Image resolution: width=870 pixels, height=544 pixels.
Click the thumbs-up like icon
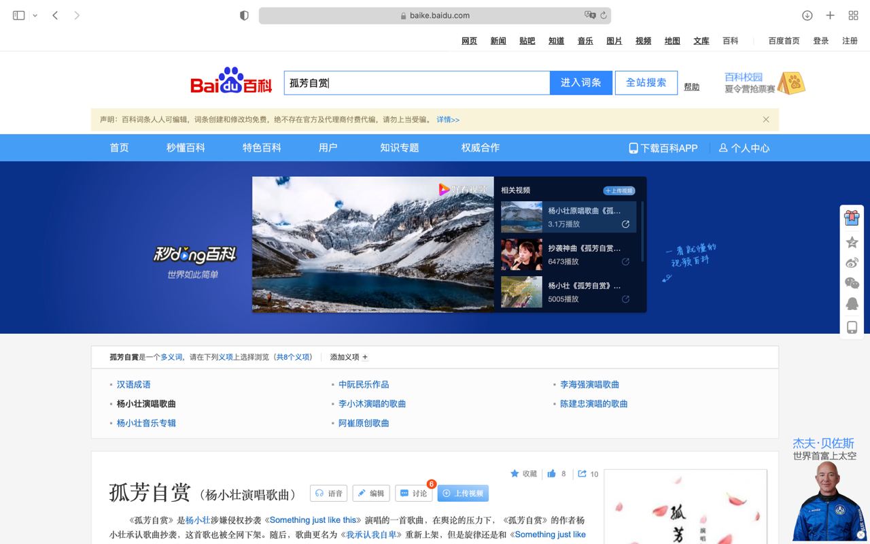click(551, 473)
